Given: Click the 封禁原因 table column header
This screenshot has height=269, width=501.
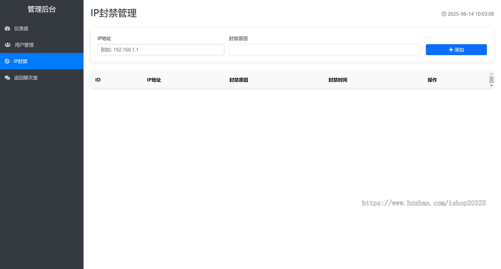Looking at the screenshot, I should point(238,80).
